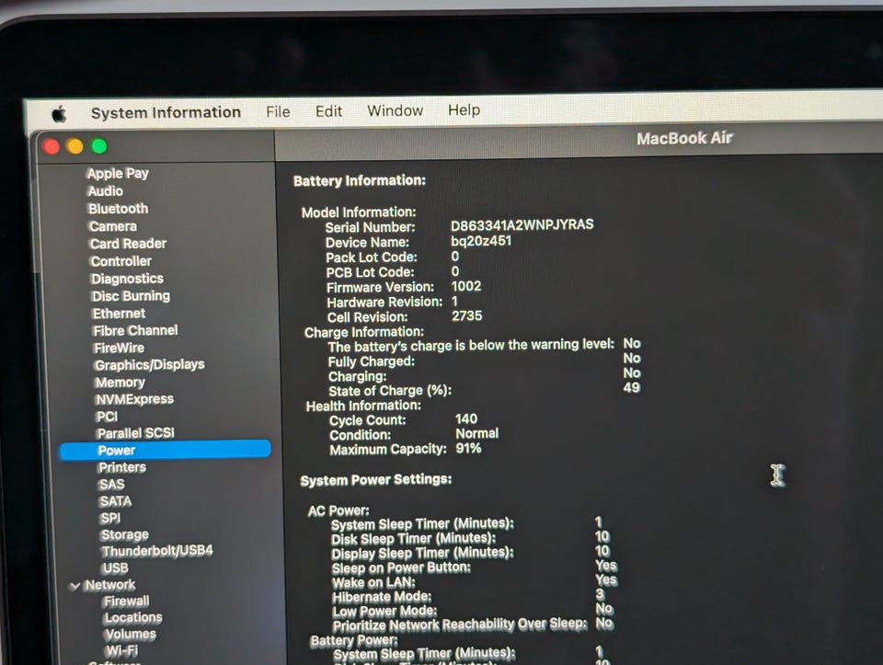
Task: Minimize the window with yellow button
Action: pyautogui.click(x=75, y=146)
